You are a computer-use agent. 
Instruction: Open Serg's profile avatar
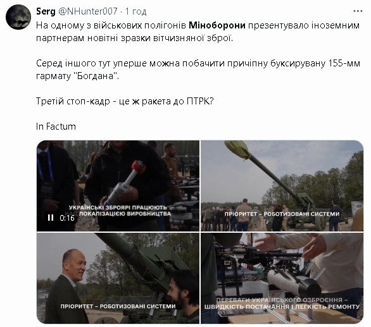(x=18, y=17)
